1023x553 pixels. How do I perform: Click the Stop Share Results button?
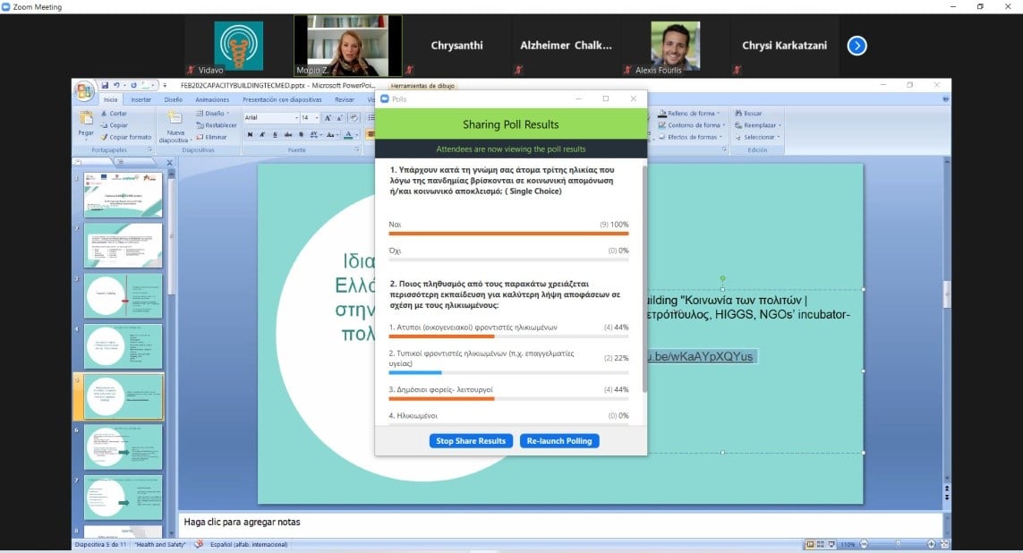[x=472, y=440]
